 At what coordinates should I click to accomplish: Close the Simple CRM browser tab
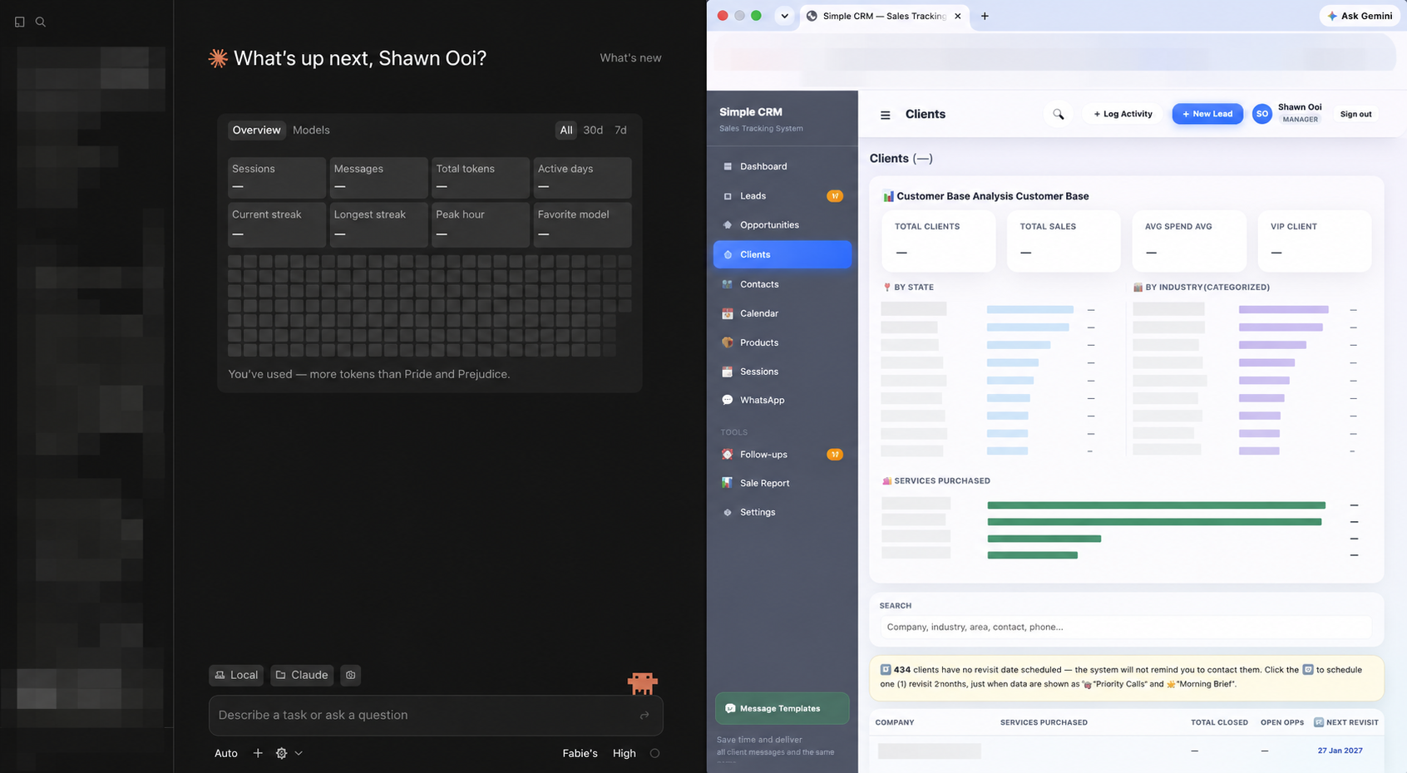[x=958, y=16]
